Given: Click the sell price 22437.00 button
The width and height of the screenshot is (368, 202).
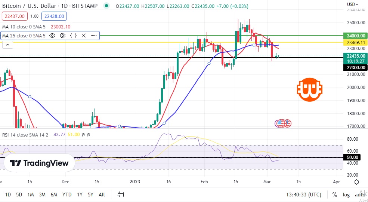Looking at the screenshot, I should pyautogui.click(x=15, y=16).
